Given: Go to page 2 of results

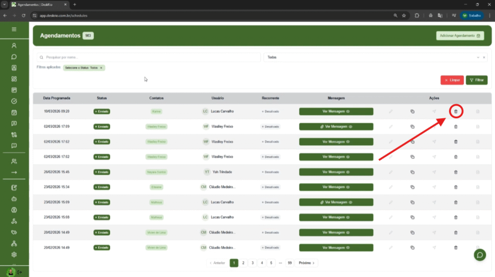Looking at the screenshot, I should point(243,263).
